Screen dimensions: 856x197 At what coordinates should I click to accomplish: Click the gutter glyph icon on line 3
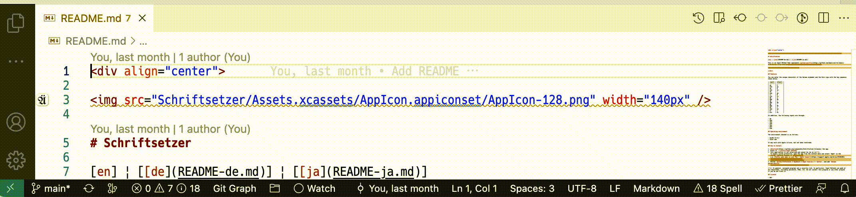click(x=42, y=100)
